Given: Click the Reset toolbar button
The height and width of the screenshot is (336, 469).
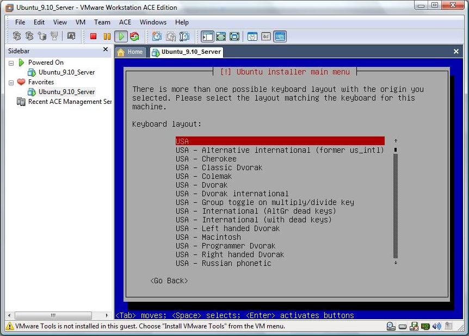Looking at the screenshot, I should 134,36.
